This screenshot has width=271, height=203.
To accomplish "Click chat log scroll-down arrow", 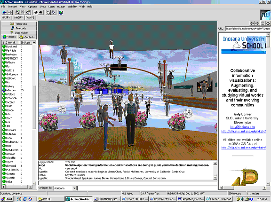I will click(x=215, y=178).
